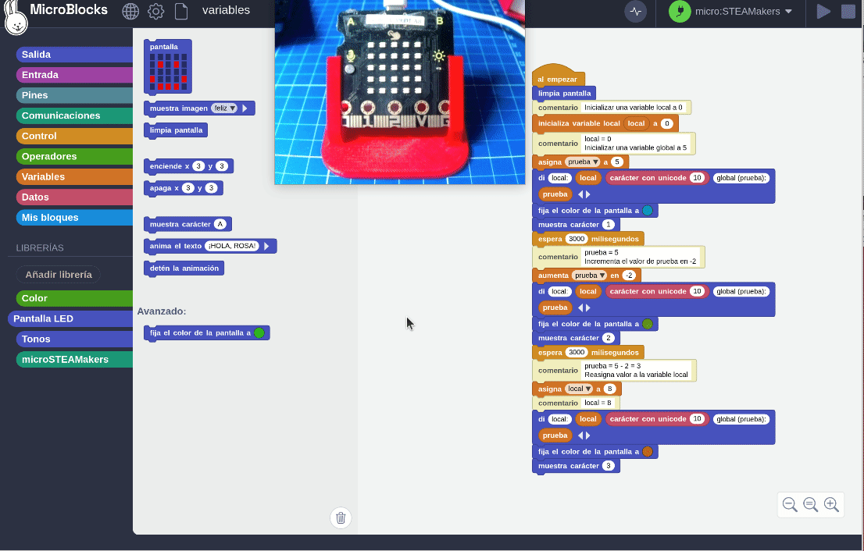Image resolution: width=864 pixels, height=551 pixels.
Task: Reset zoom to normal size
Action: pos(811,504)
